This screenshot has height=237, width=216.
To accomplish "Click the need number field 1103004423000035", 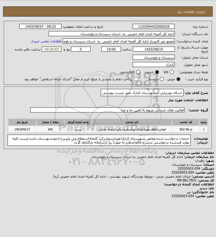I will [153, 26].
